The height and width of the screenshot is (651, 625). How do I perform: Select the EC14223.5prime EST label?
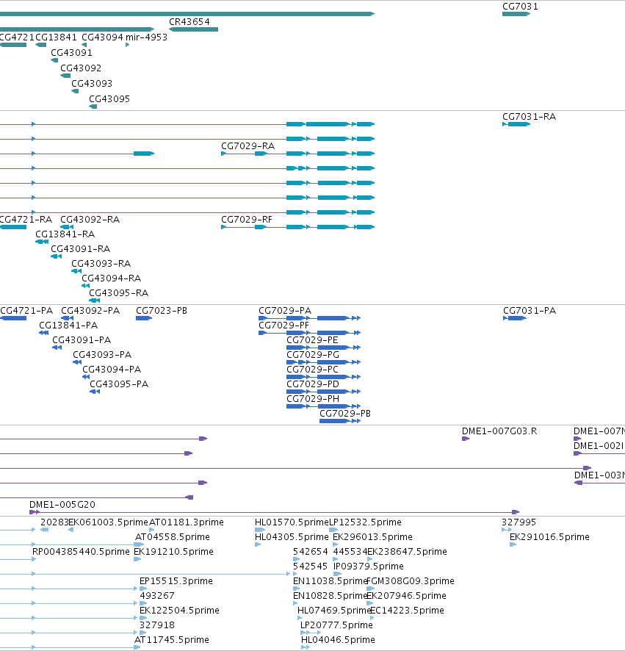(x=407, y=611)
